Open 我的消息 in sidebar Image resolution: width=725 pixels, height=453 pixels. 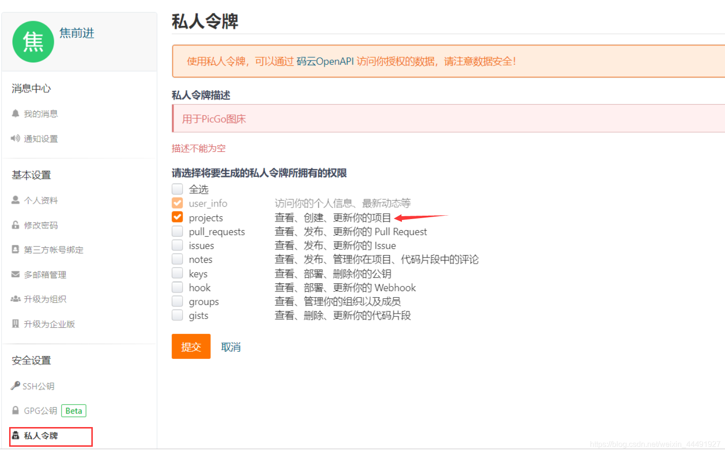pyautogui.click(x=41, y=114)
